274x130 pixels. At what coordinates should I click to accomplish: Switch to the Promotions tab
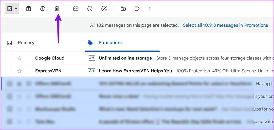coord(110,43)
